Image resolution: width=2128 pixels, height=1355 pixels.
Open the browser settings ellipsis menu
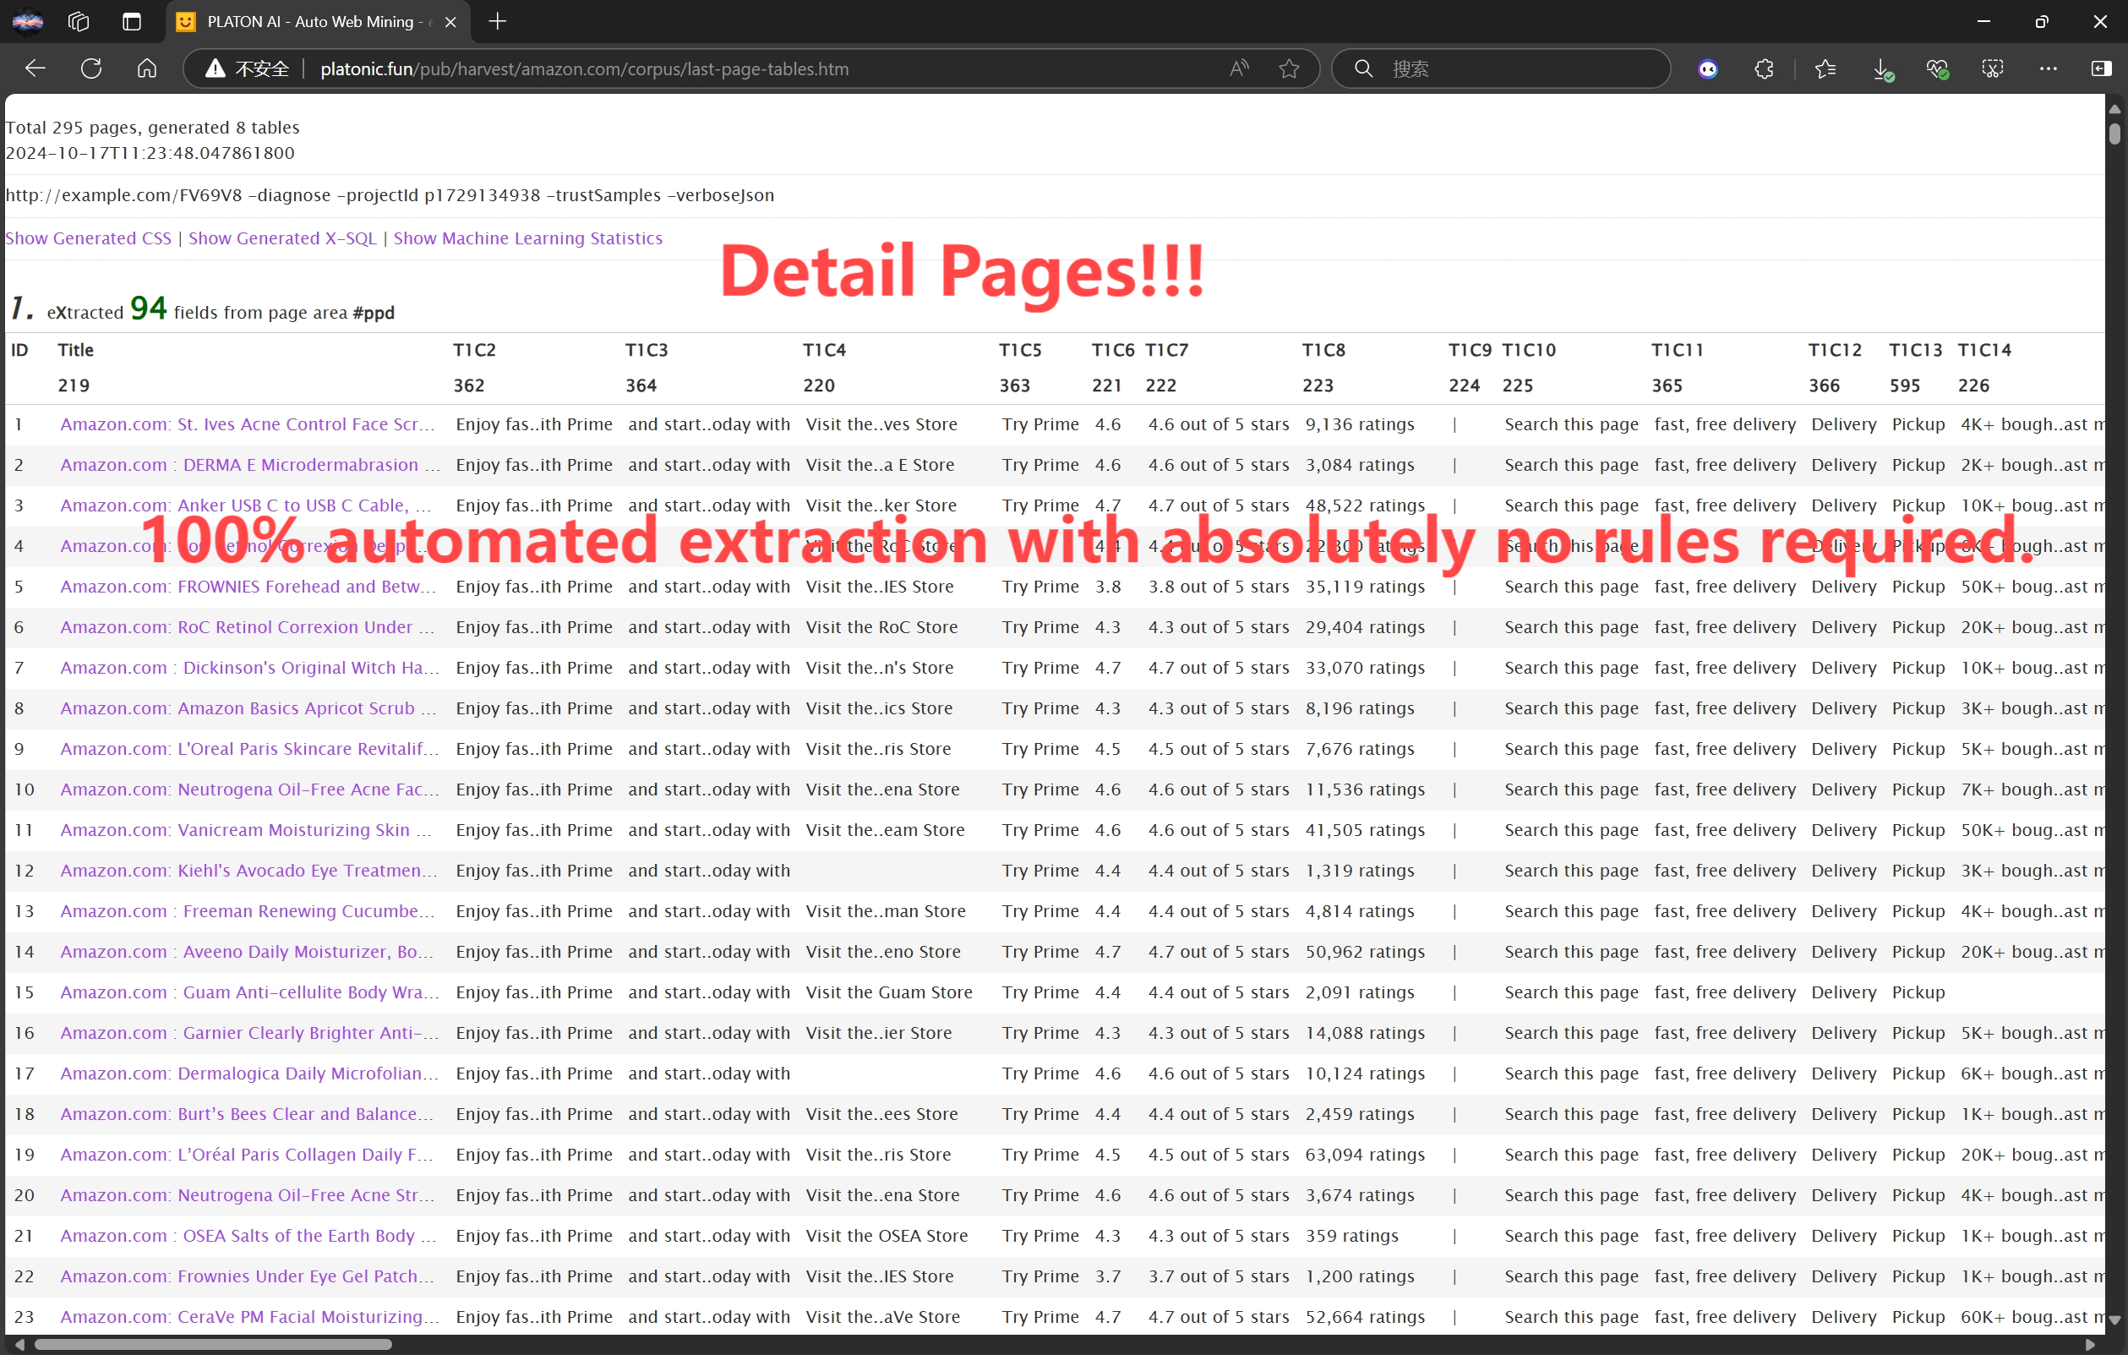[x=2048, y=68]
